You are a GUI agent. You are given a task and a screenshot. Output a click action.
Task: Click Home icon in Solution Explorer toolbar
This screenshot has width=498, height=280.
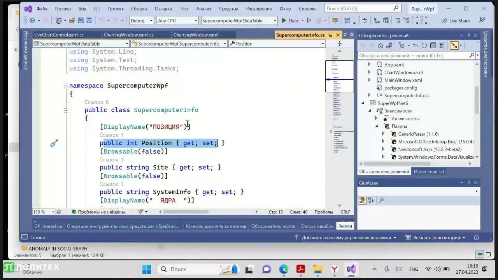tap(381, 45)
